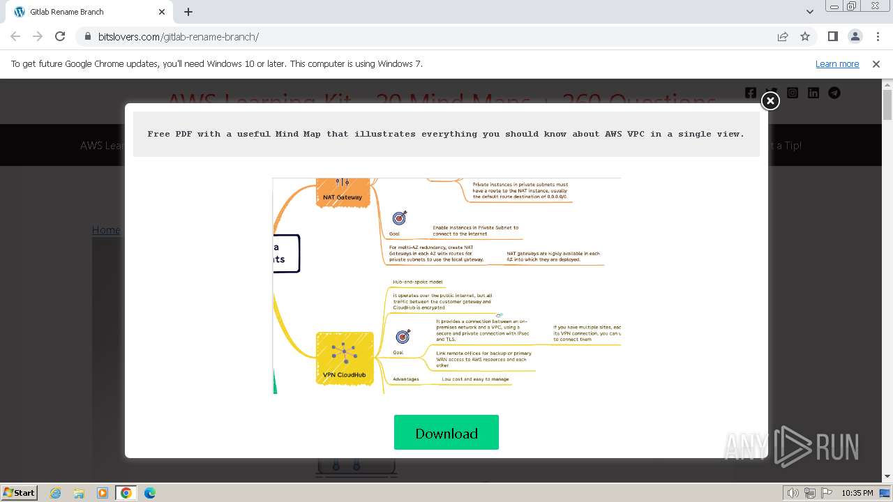Open volume control in system tray
Screen dimensions: 893x502
793,493
